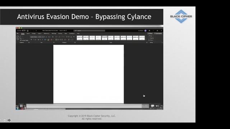Click the Paste clipboard icon
Viewport: 230px width, 129px height.
pyautogui.click(x=18, y=37)
